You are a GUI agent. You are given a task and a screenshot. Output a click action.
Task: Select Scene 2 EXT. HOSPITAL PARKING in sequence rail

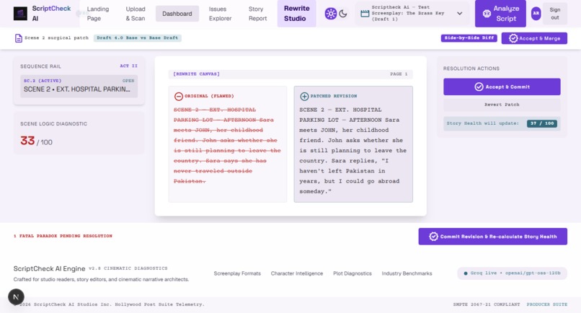pos(79,86)
